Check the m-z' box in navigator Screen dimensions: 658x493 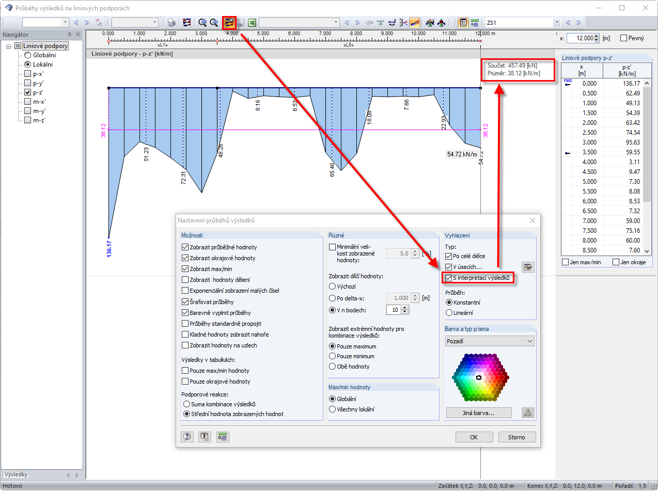28,120
